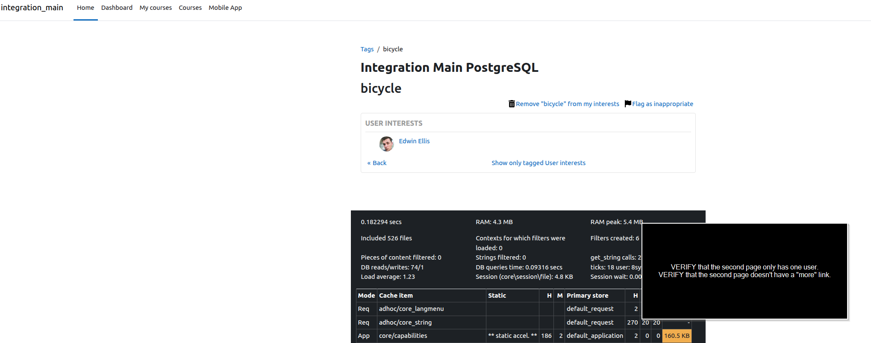Click Contexts for which filters were loaded

click(x=521, y=243)
